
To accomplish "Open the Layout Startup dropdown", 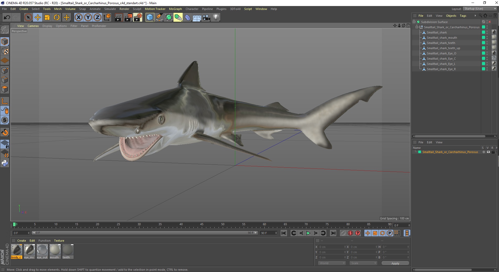I will coord(480,9).
